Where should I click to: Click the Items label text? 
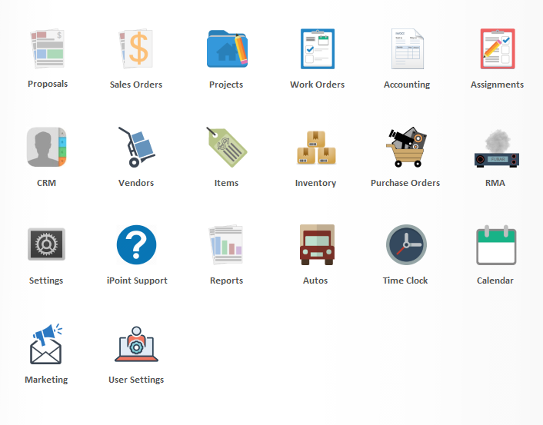[226, 183]
